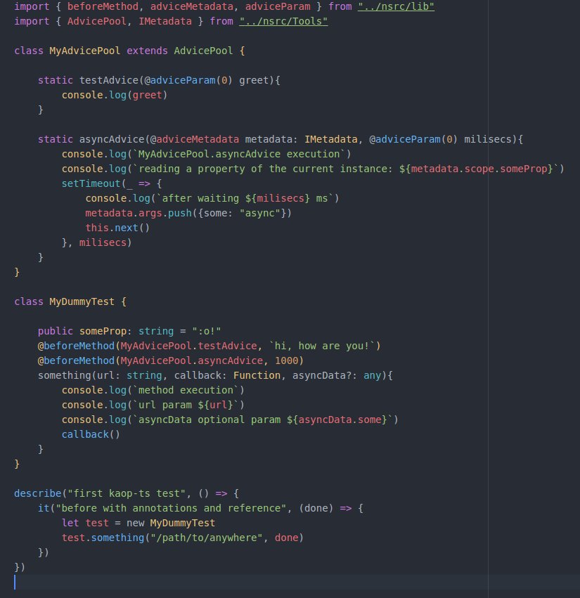Click the asyncAdvice static method name
The width and height of the screenshot is (580, 598).
(x=112, y=140)
